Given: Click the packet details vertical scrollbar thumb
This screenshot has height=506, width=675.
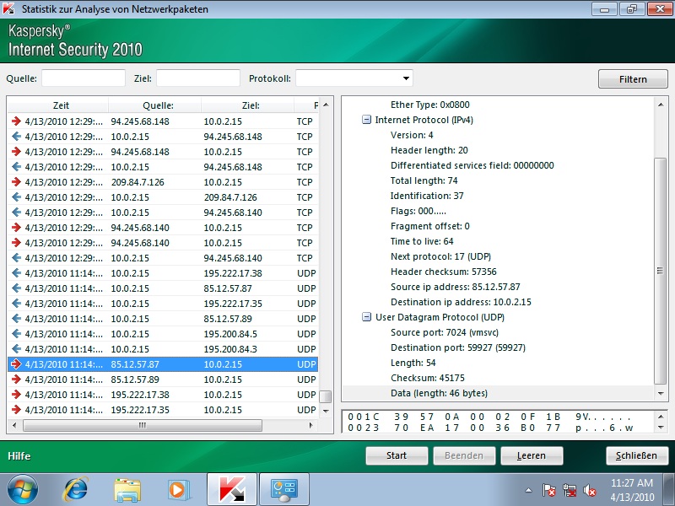Looking at the screenshot, I should [x=660, y=271].
